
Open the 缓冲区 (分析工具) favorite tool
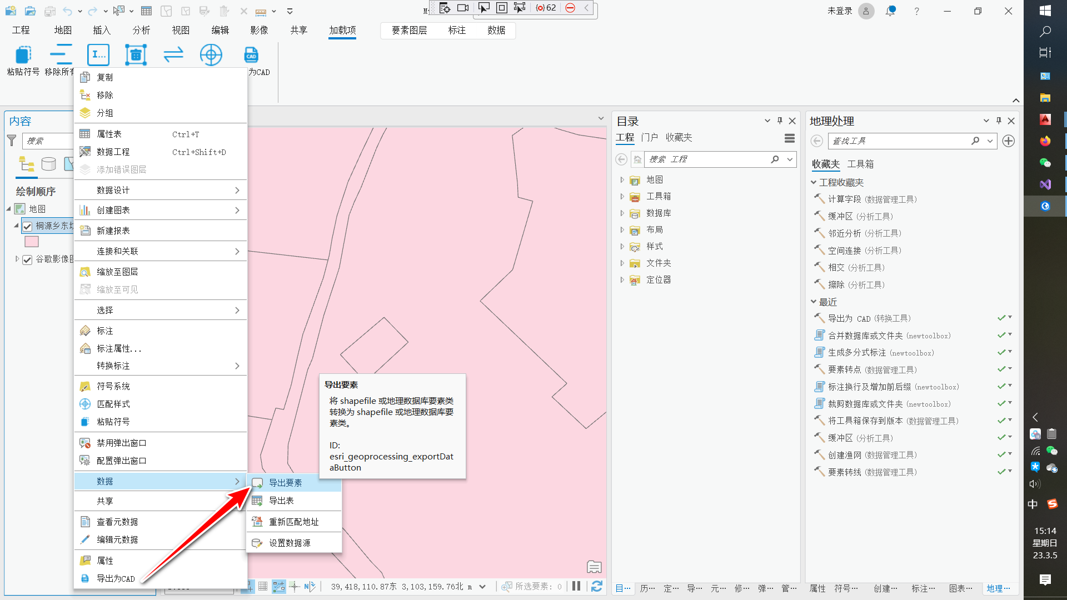tap(860, 216)
